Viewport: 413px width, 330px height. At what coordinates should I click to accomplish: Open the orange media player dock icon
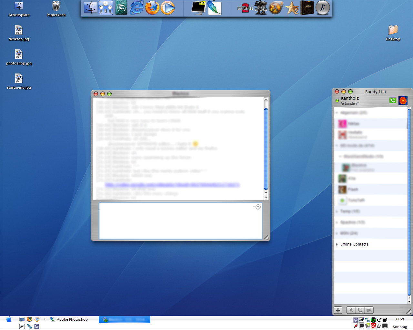coord(168,8)
